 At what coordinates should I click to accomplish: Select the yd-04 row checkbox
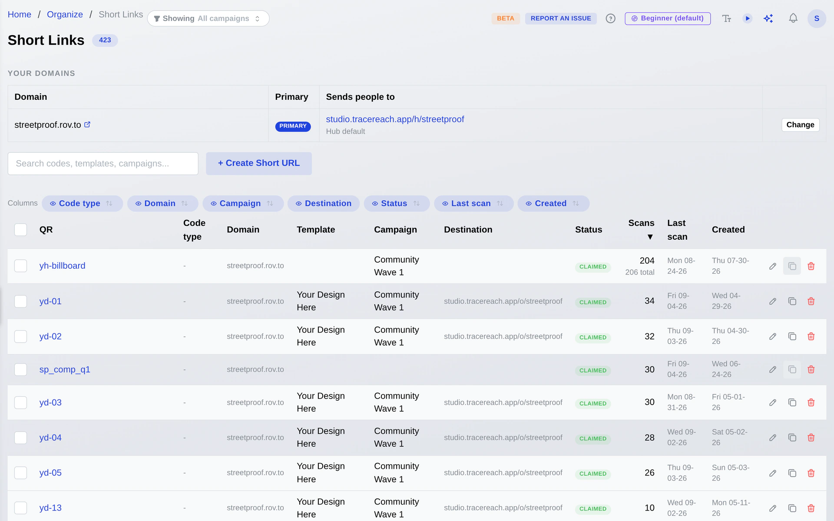pos(20,438)
